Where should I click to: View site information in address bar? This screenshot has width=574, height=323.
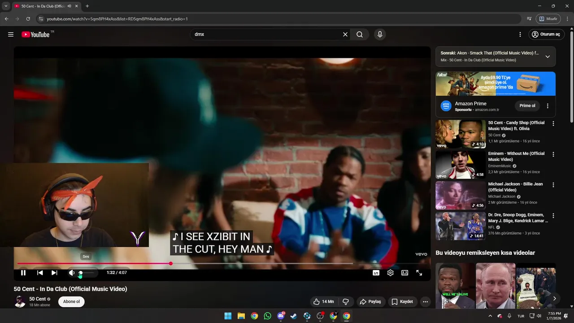tap(41, 19)
